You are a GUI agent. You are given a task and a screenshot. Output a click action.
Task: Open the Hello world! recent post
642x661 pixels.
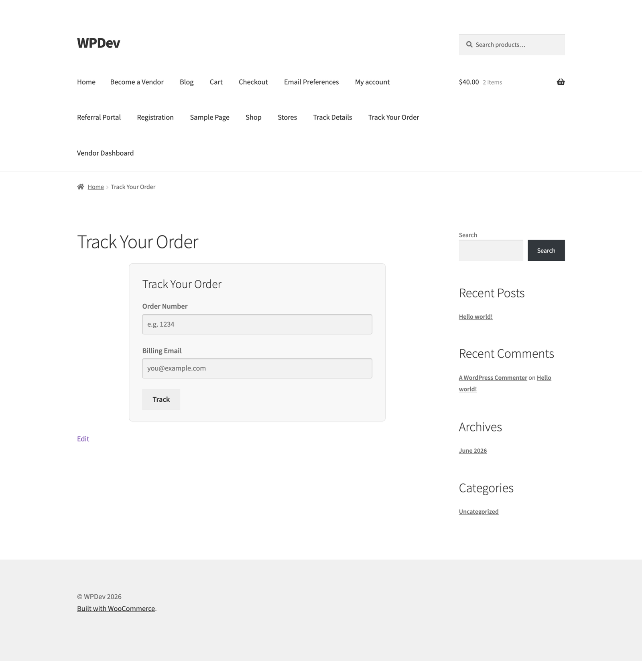pyautogui.click(x=476, y=317)
